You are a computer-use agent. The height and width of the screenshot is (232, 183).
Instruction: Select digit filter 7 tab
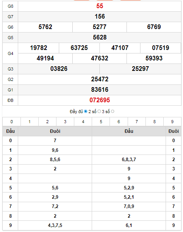137,122
